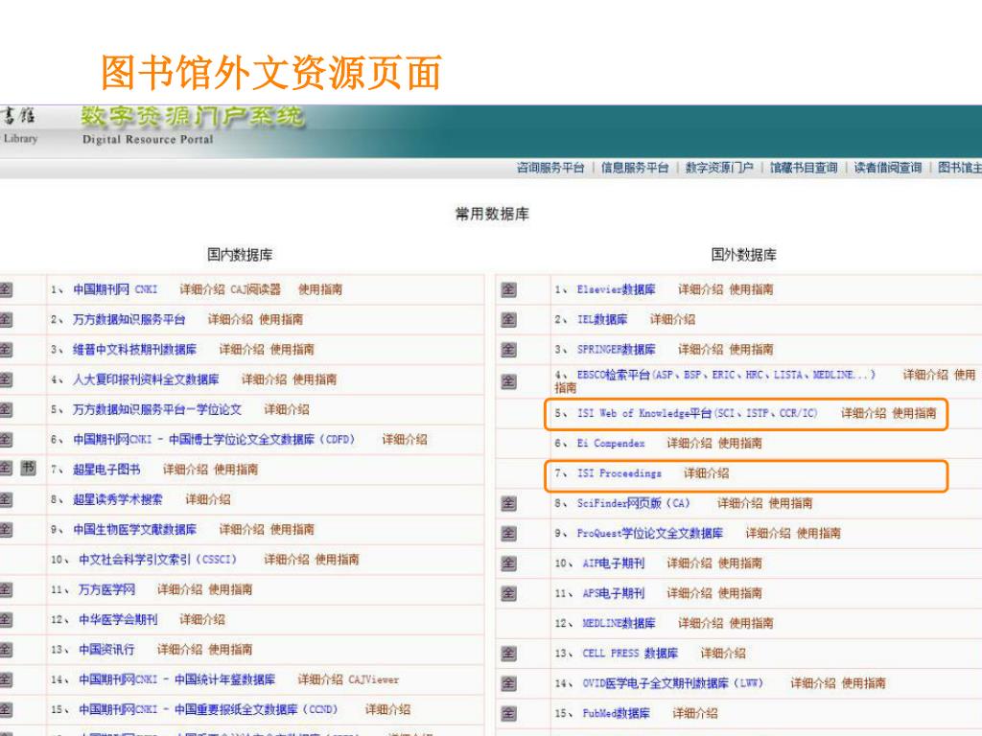Open the AIP电子期刊 link
The image size is (982, 736).
(x=613, y=563)
